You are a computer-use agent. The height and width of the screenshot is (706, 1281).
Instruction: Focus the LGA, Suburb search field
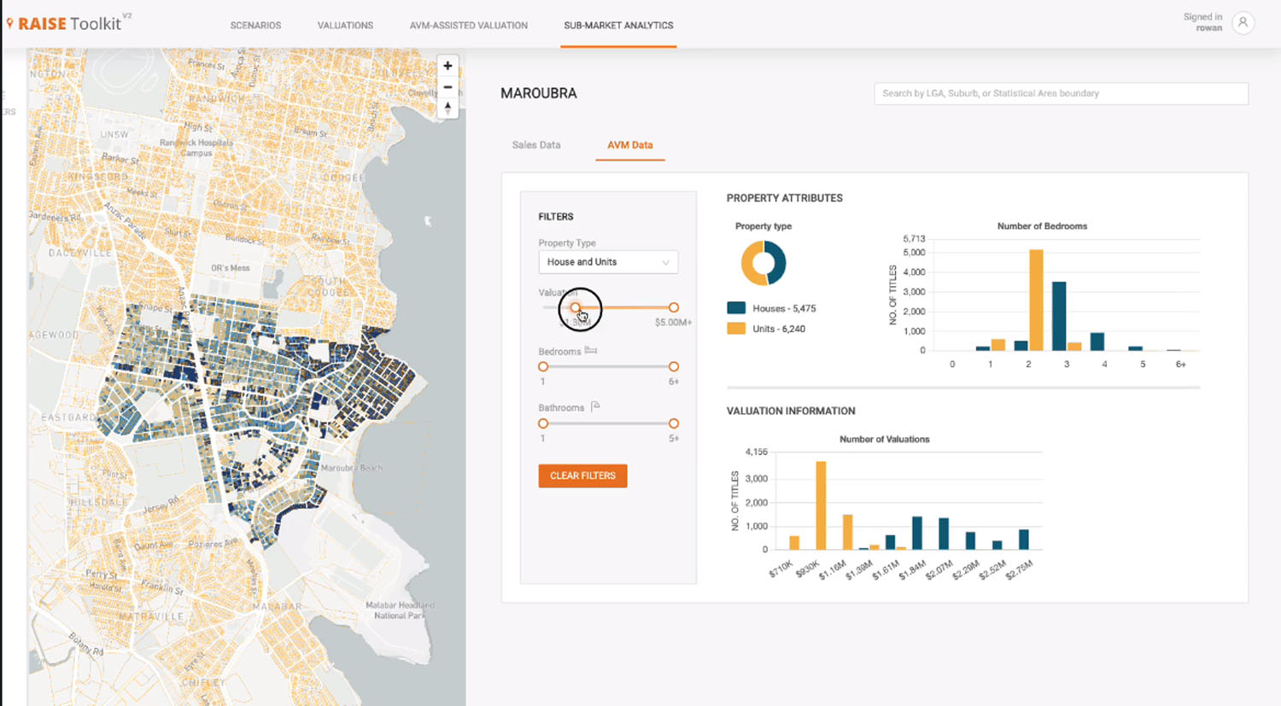click(x=1061, y=94)
